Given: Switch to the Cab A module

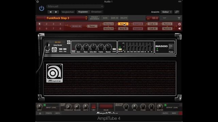Looking at the screenshot, I should pos(153,24).
